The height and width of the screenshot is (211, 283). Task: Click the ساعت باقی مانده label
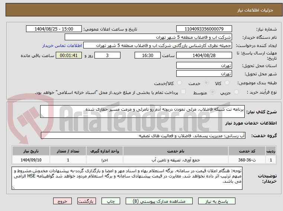(37, 56)
